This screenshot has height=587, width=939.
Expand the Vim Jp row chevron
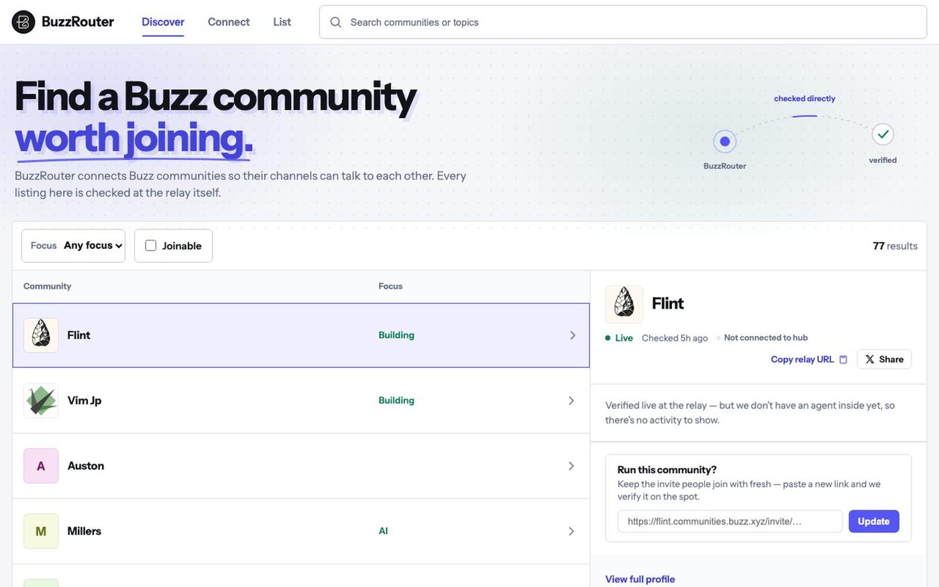[x=571, y=401]
